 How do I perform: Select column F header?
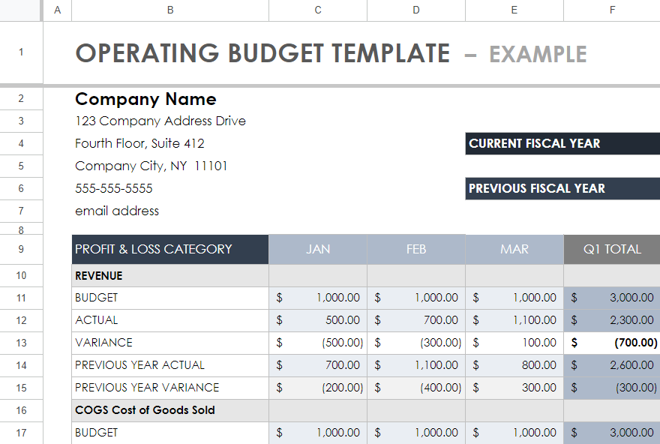tap(612, 10)
